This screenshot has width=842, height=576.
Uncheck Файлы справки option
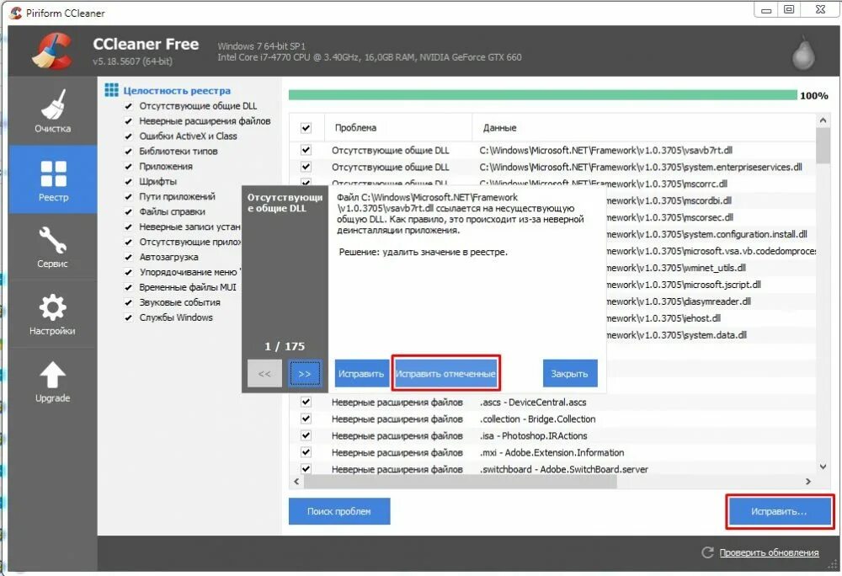(128, 211)
